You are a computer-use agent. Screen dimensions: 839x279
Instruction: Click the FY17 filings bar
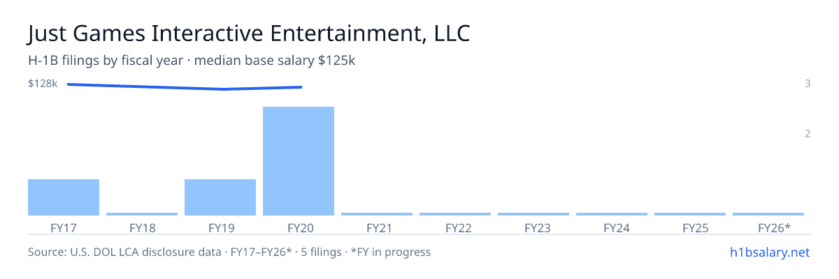64,197
